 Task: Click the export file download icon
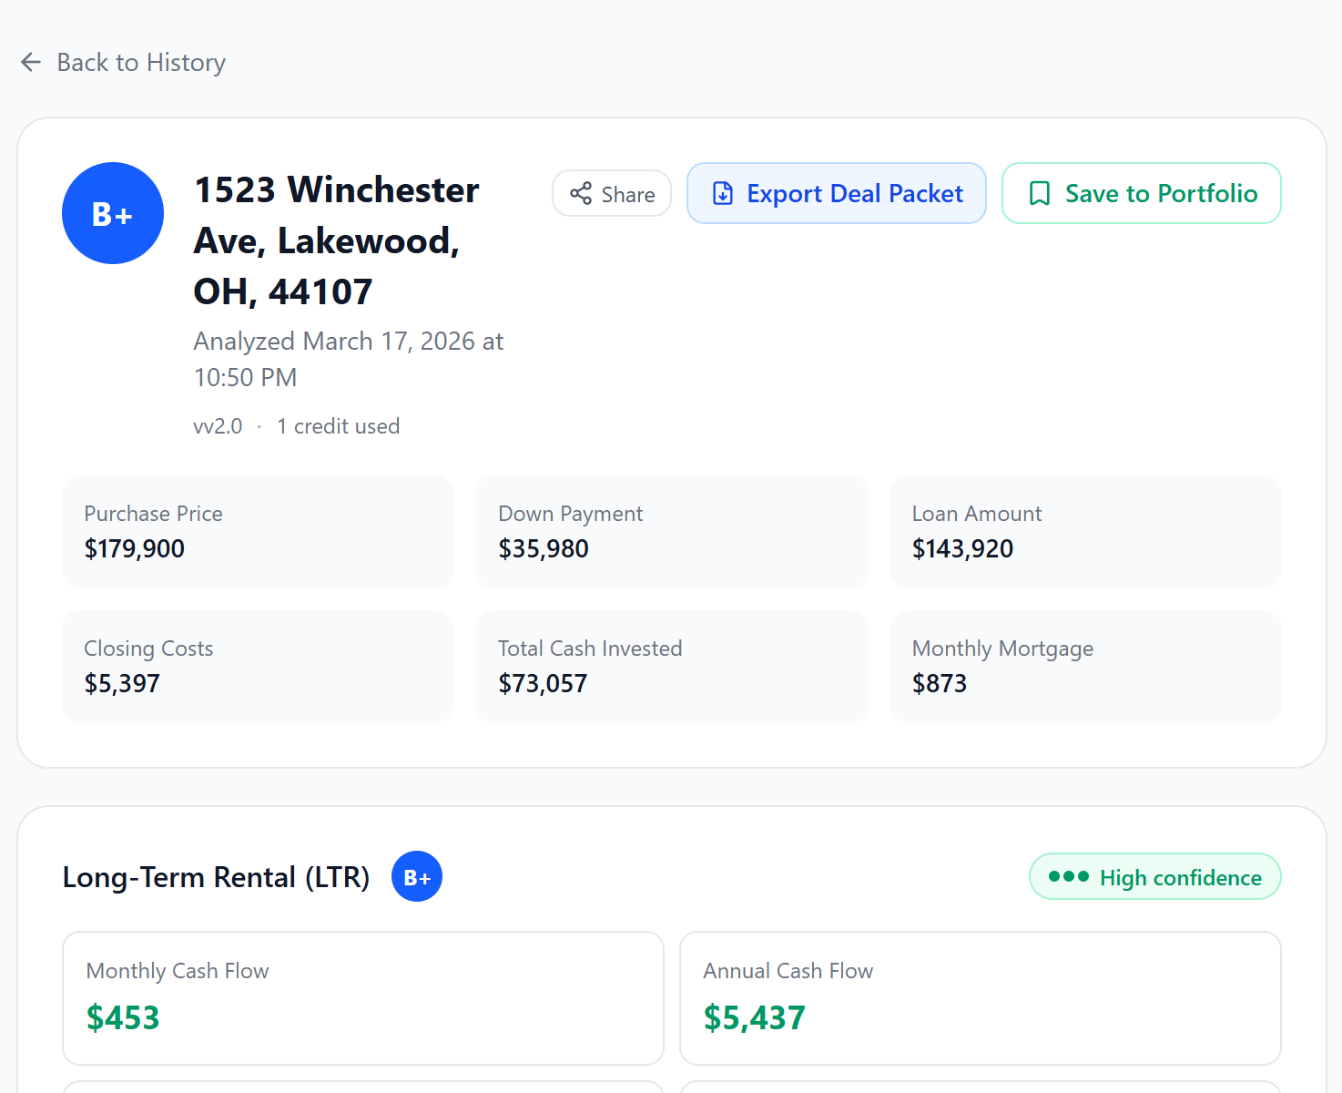723,193
